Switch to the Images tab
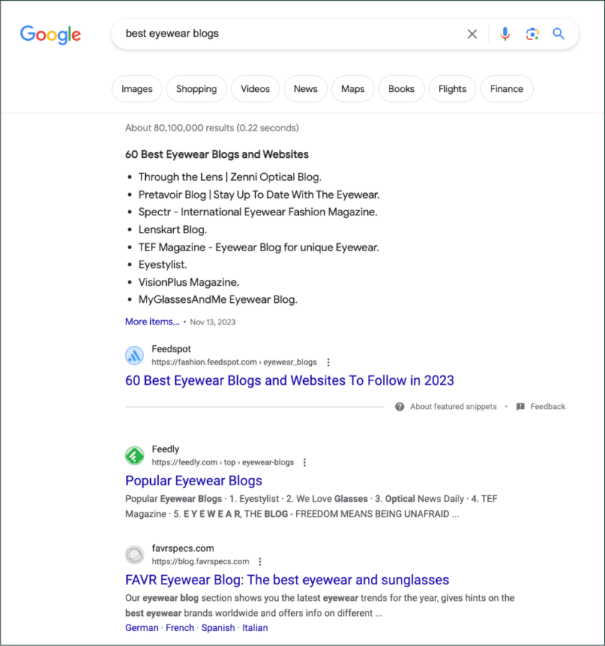The height and width of the screenshot is (646, 605). click(137, 88)
